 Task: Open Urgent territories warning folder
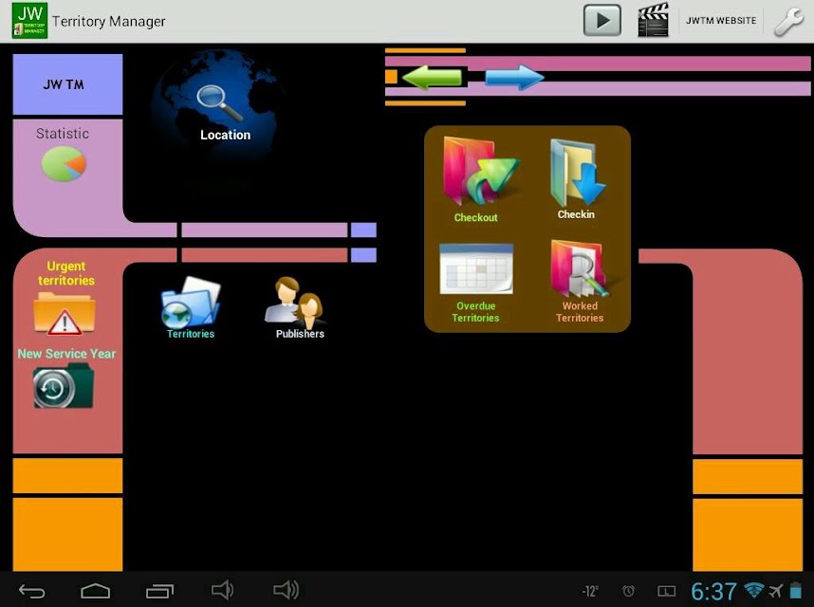65,314
